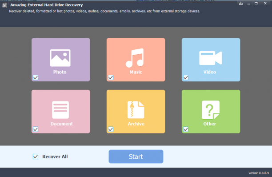The height and width of the screenshot is (177, 272).
Task: Toggle the Other file type checkbox
Action: pyautogui.click(x=186, y=129)
